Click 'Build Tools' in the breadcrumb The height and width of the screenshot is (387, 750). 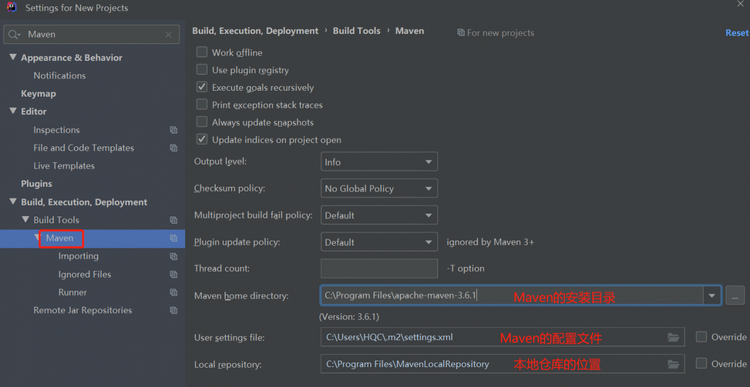click(x=357, y=31)
